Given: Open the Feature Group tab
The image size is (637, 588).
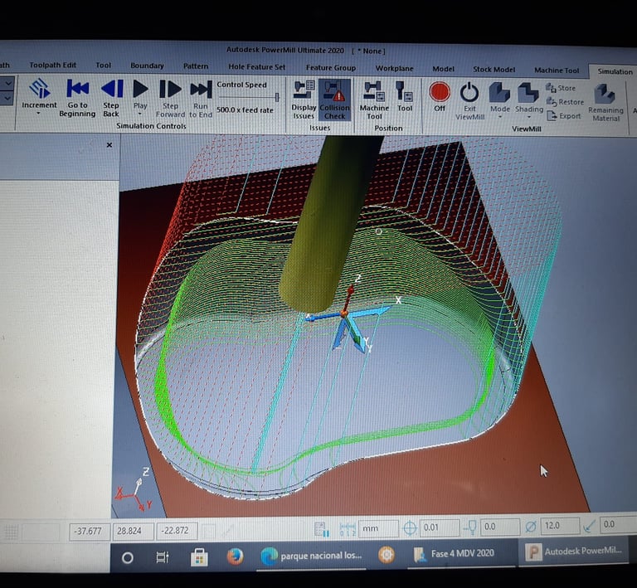Looking at the screenshot, I should click(x=331, y=68).
